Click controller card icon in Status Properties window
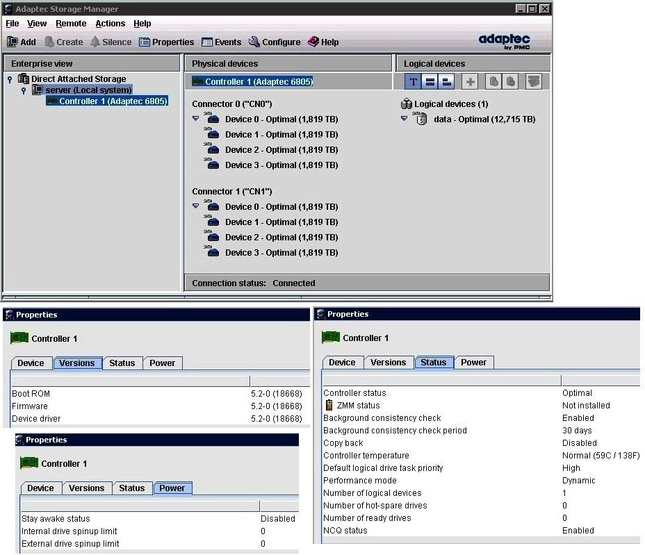 (x=331, y=337)
